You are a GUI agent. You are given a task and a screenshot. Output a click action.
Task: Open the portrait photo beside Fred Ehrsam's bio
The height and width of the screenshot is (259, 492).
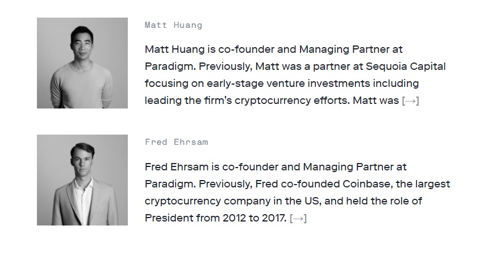coord(82,180)
